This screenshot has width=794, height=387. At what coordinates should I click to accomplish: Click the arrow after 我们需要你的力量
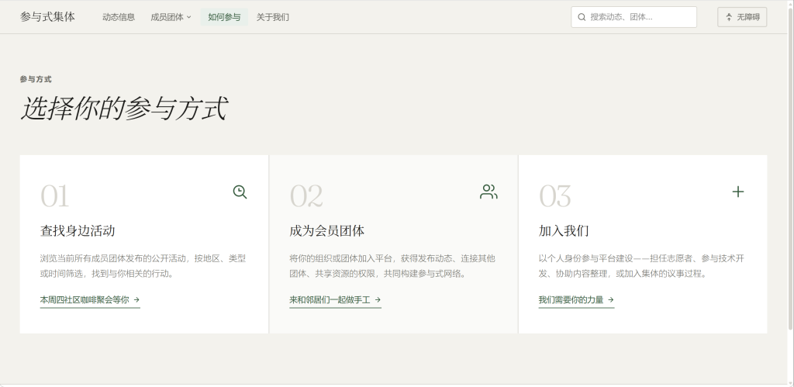(x=611, y=300)
